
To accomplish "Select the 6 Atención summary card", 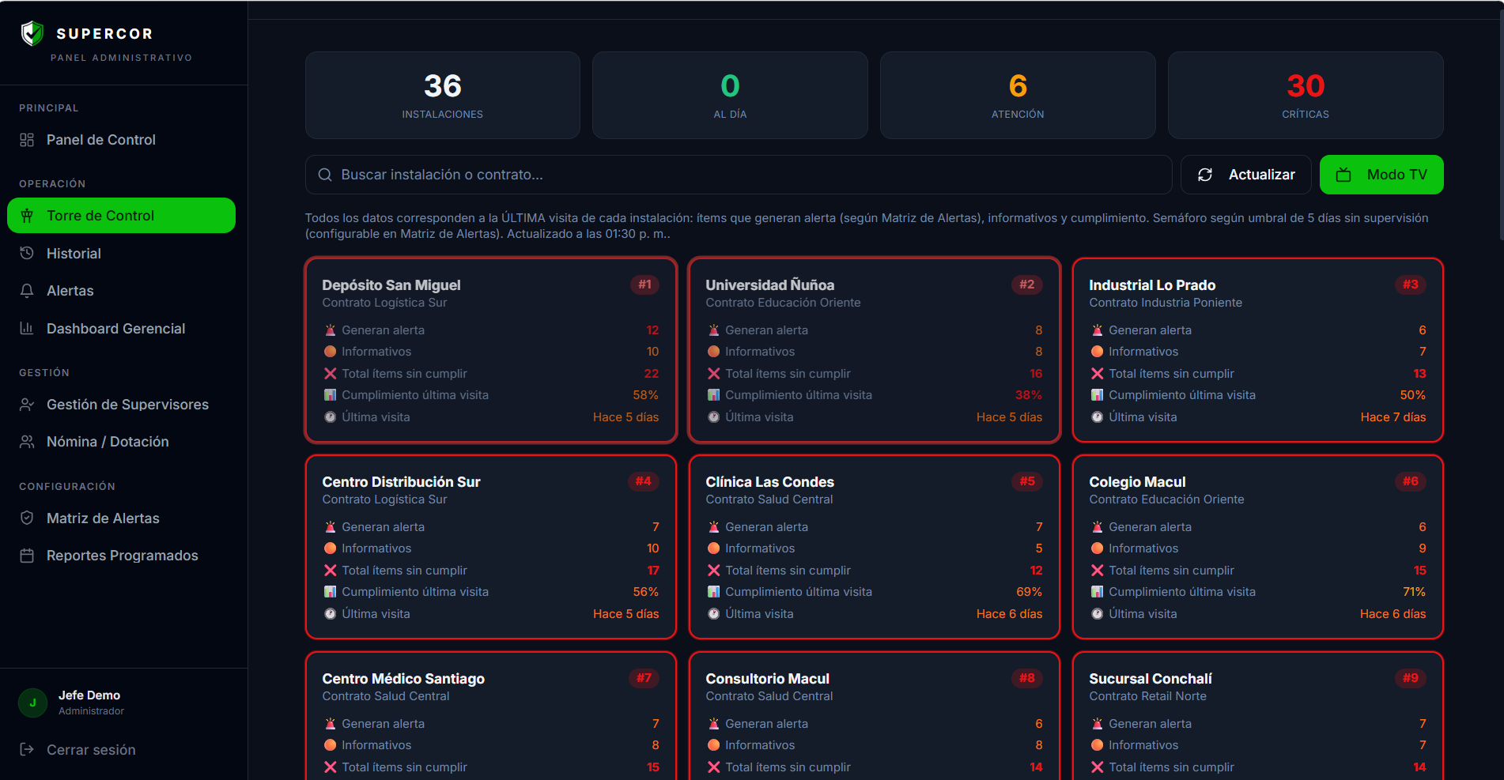I will point(1018,96).
